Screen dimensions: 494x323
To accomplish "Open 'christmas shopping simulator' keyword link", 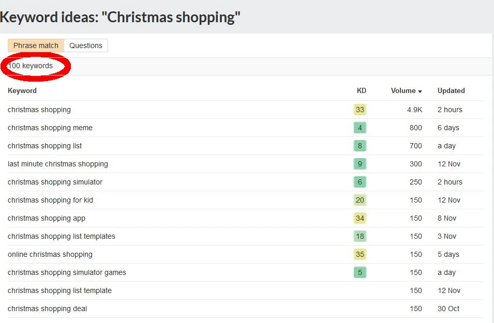I will tap(55, 182).
